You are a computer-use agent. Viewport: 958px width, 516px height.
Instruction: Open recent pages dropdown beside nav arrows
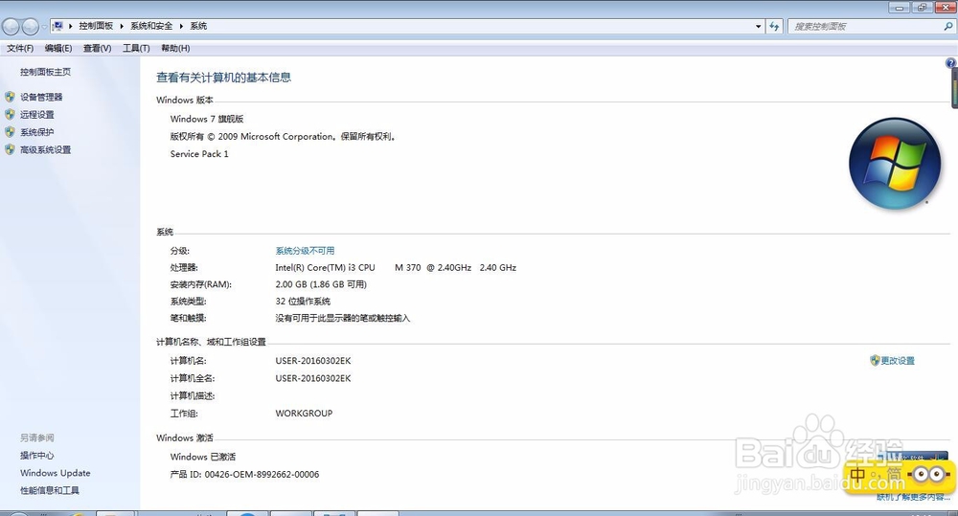coord(44,26)
